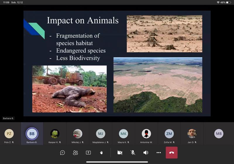Tap the MB participant avatar

tap(219, 134)
